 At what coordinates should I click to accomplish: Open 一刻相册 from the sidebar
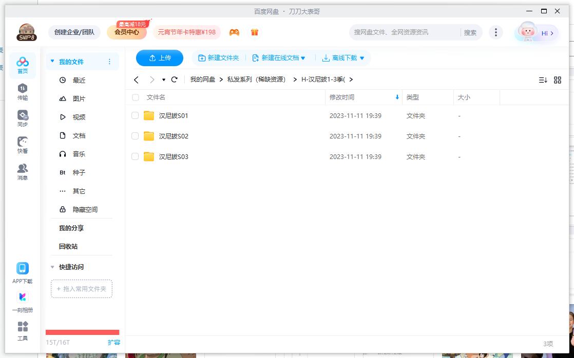tap(22, 301)
